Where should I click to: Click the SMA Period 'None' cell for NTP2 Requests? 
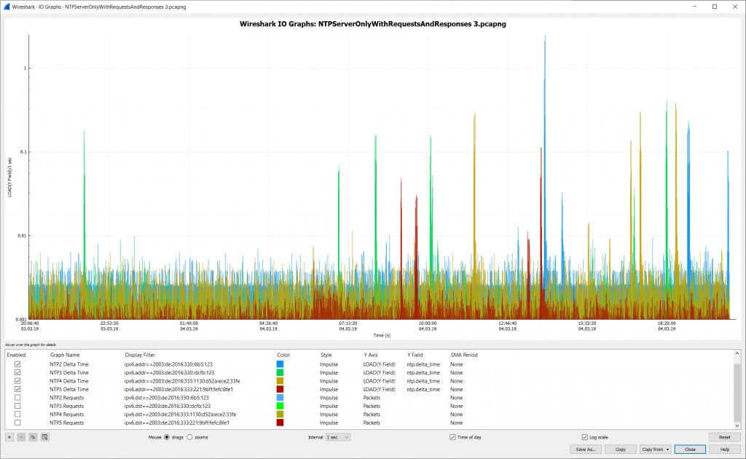456,398
